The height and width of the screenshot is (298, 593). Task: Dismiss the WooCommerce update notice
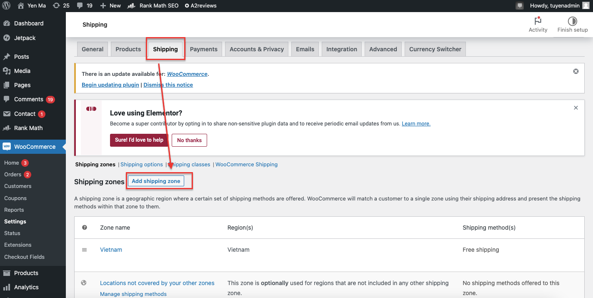click(x=575, y=71)
